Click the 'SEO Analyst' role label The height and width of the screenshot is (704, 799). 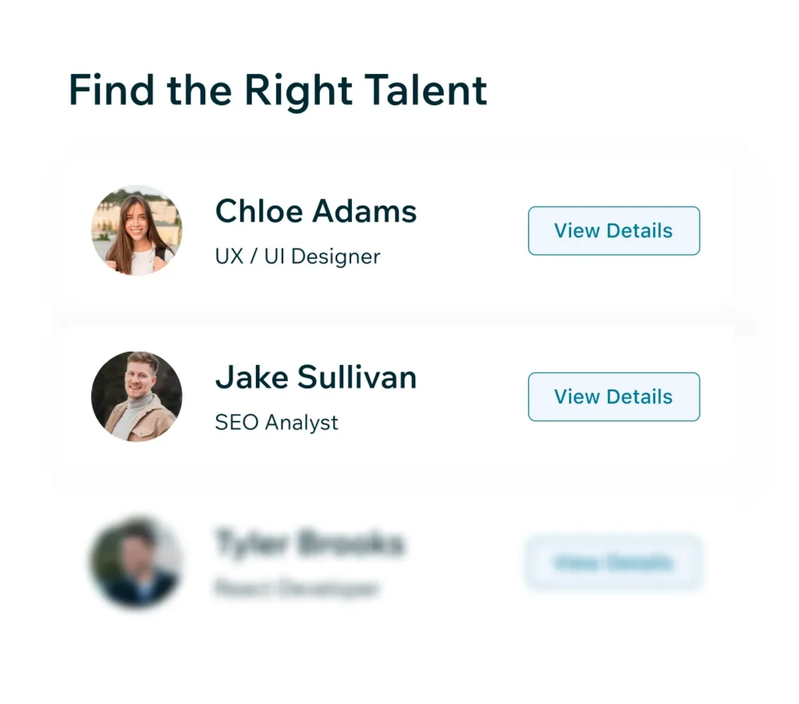pyautogui.click(x=276, y=423)
